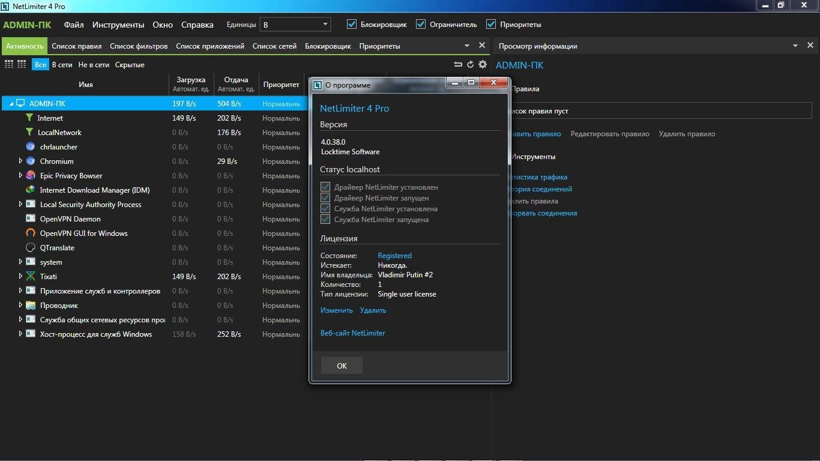Expand the Tixati tree row
The width and height of the screenshot is (820, 461).
point(20,276)
